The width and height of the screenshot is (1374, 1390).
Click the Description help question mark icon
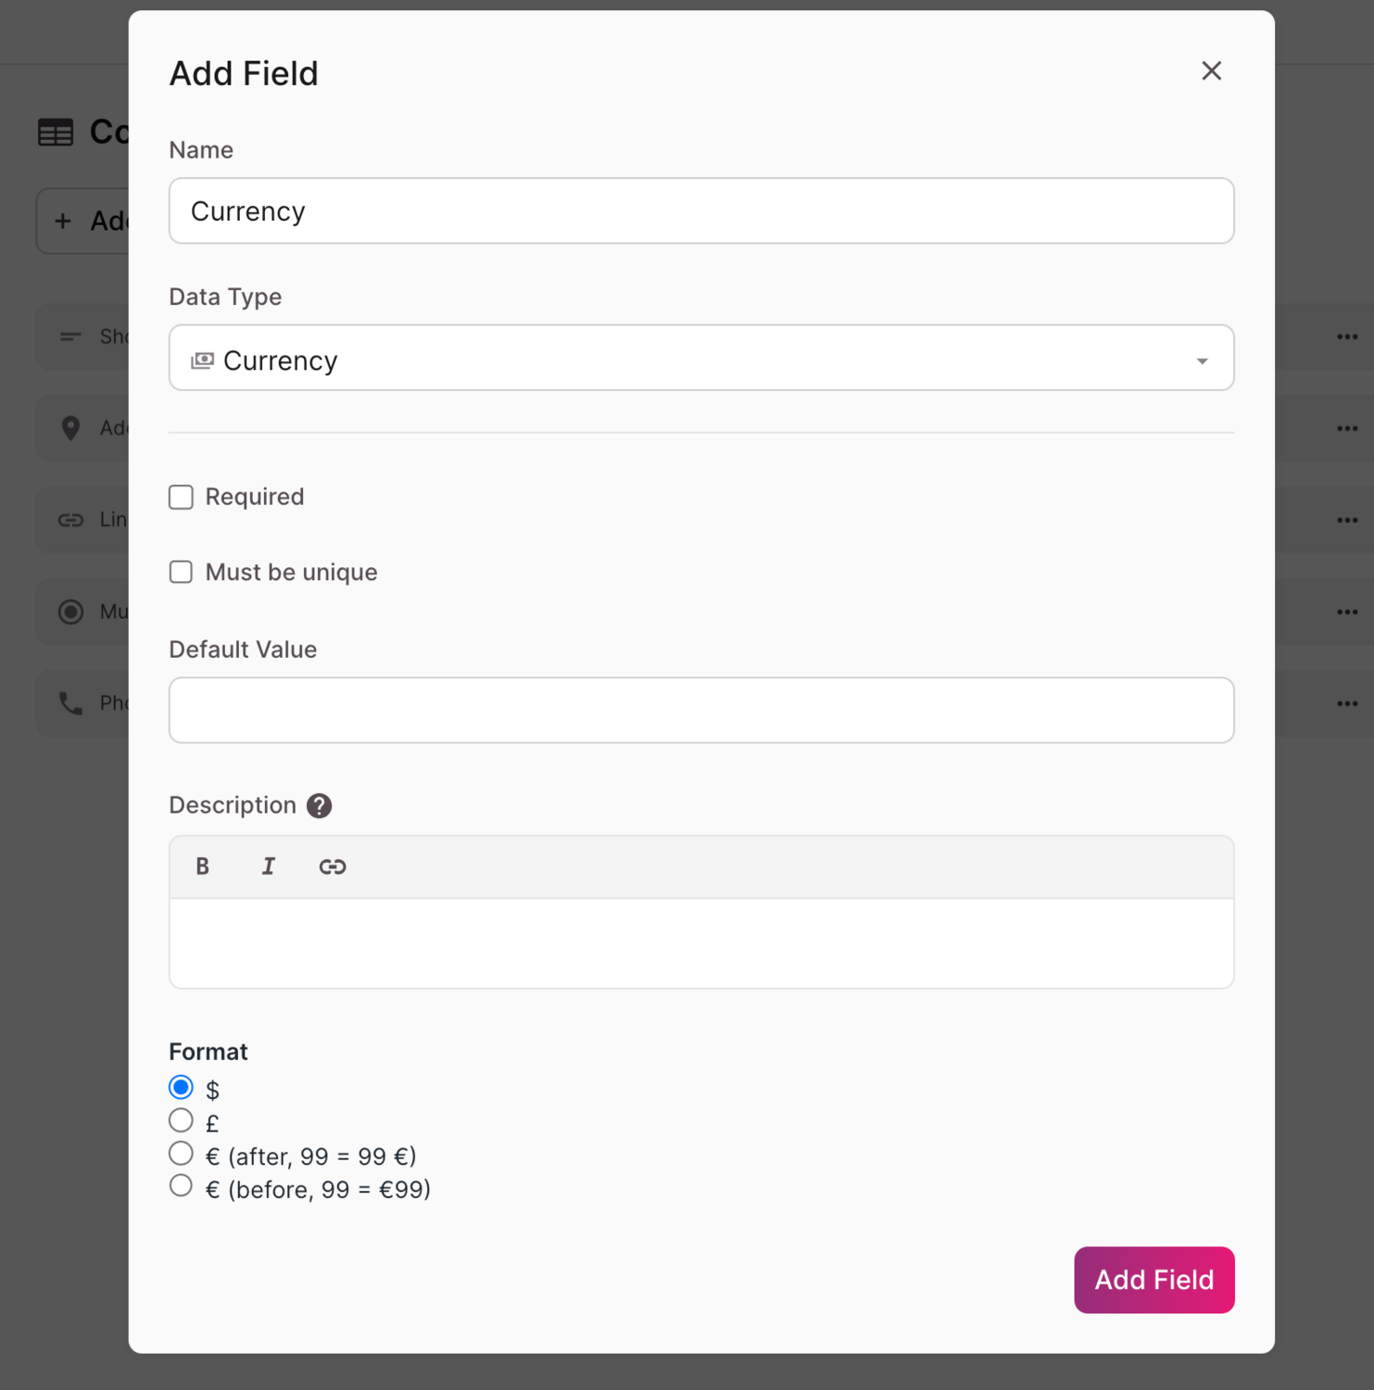(x=319, y=806)
